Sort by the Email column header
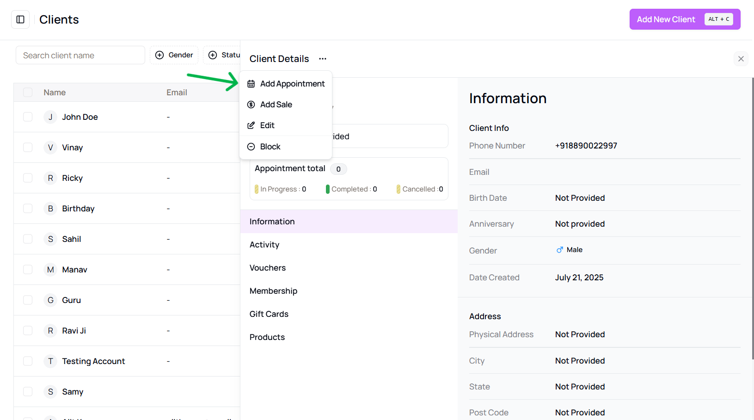 point(177,93)
